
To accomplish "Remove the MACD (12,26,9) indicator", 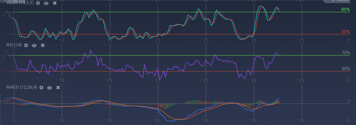I will click(x=58, y=88).
